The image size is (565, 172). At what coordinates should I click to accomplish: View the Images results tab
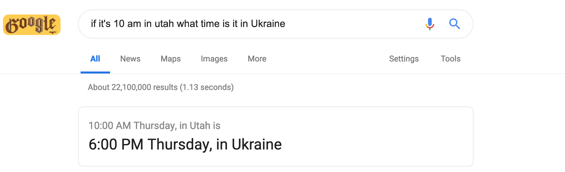[214, 59]
